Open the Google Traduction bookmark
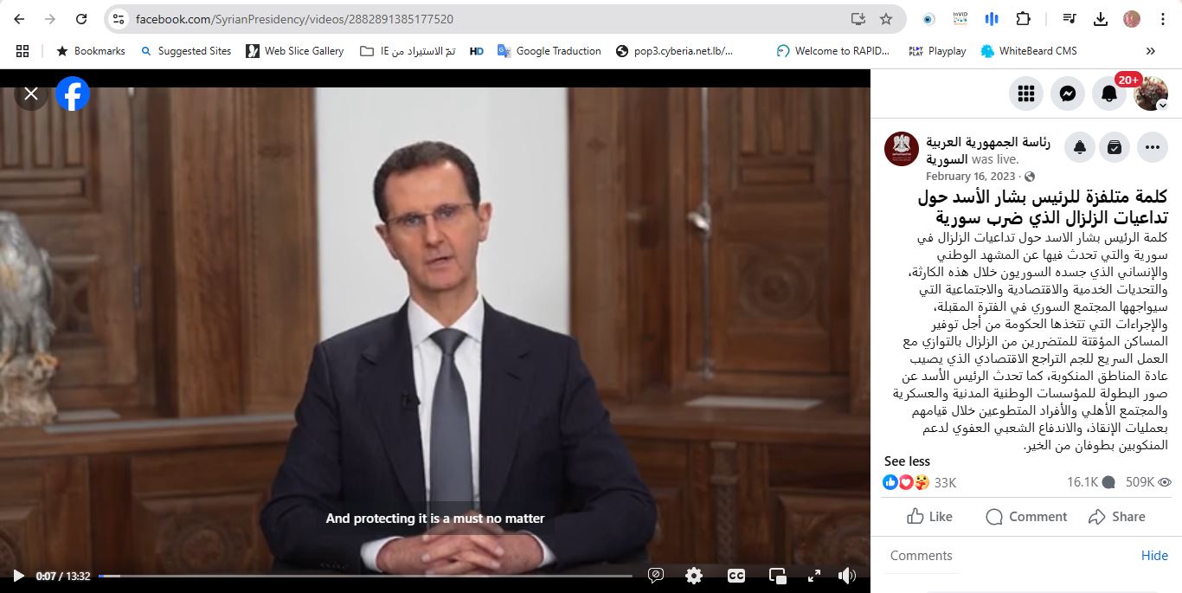Image resolution: width=1182 pixels, height=593 pixels. [549, 51]
